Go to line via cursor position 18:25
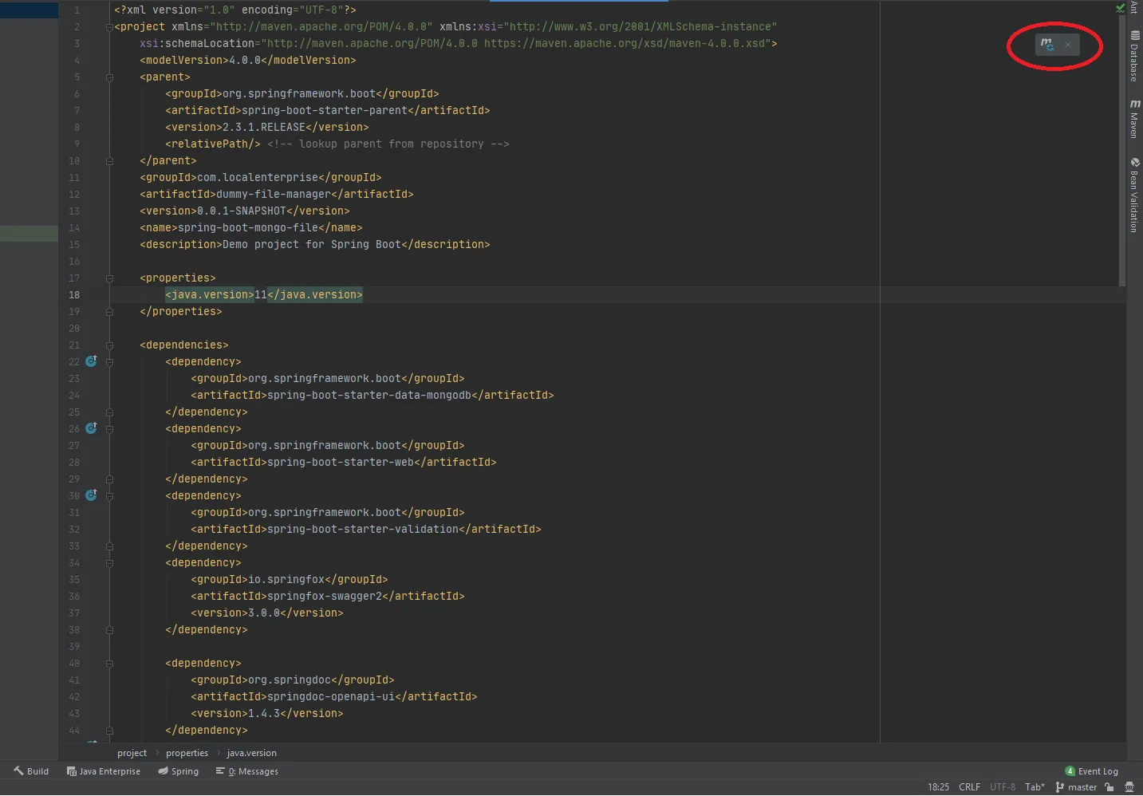1143x796 pixels. pos(938,787)
